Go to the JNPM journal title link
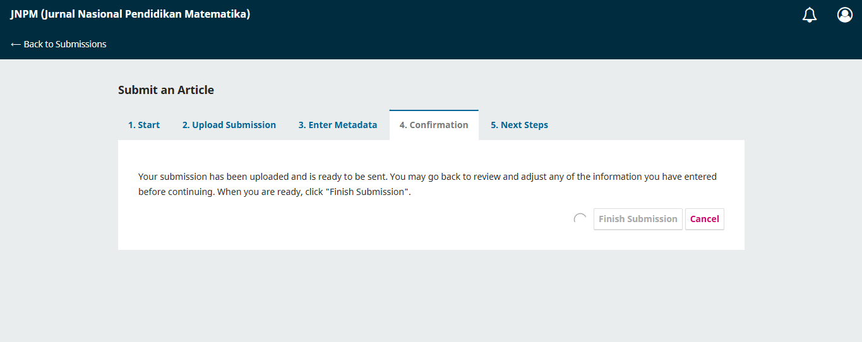This screenshot has width=862, height=342. (x=130, y=14)
